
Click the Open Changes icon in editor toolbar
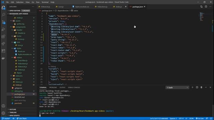(201, 7)
